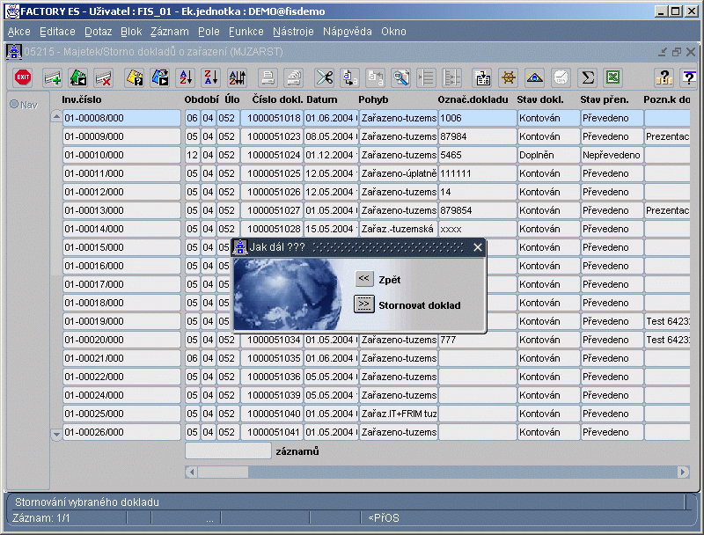Click the sort ascending A-Z icon
This screenshot has height=535, width=704.
click(186, 77)
